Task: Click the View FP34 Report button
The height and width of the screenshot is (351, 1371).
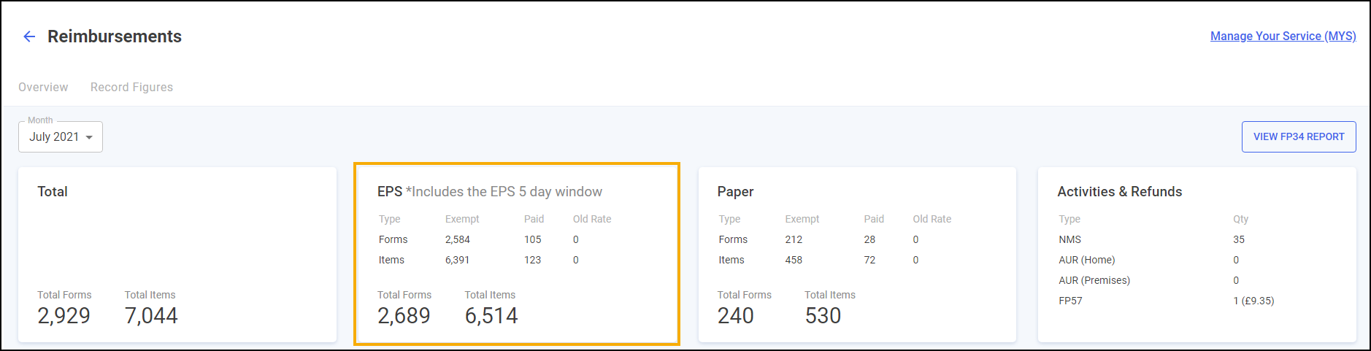Action: (x=1298, y=136)
